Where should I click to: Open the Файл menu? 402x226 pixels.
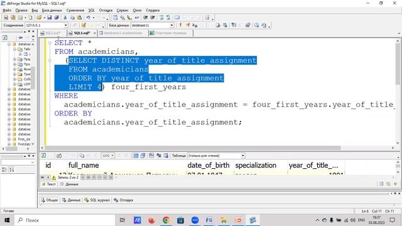[x=7, y=10]
